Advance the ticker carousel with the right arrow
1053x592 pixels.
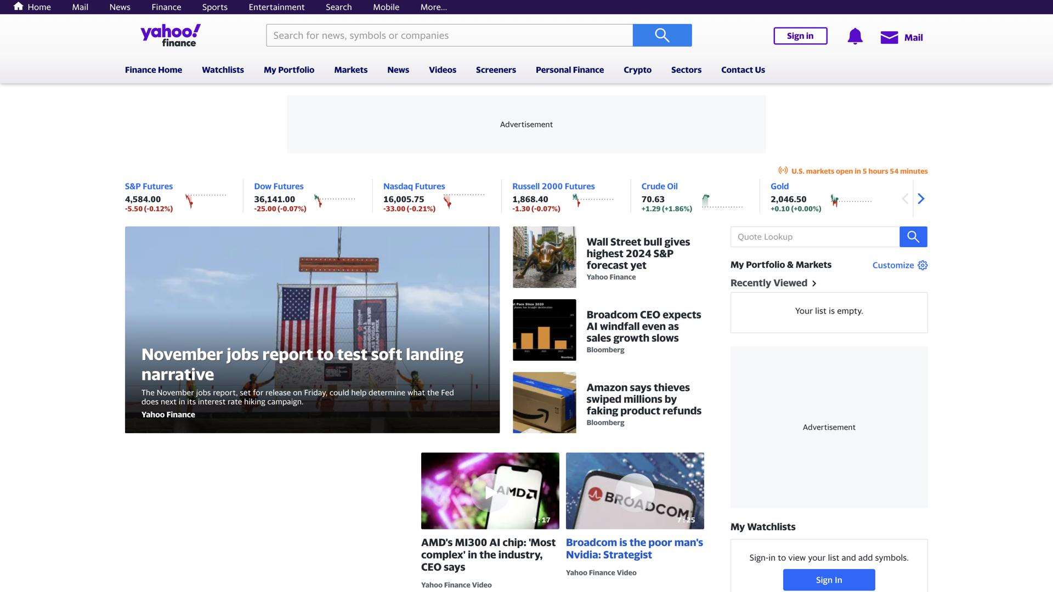pyautogui.click(x=921, y=198)
